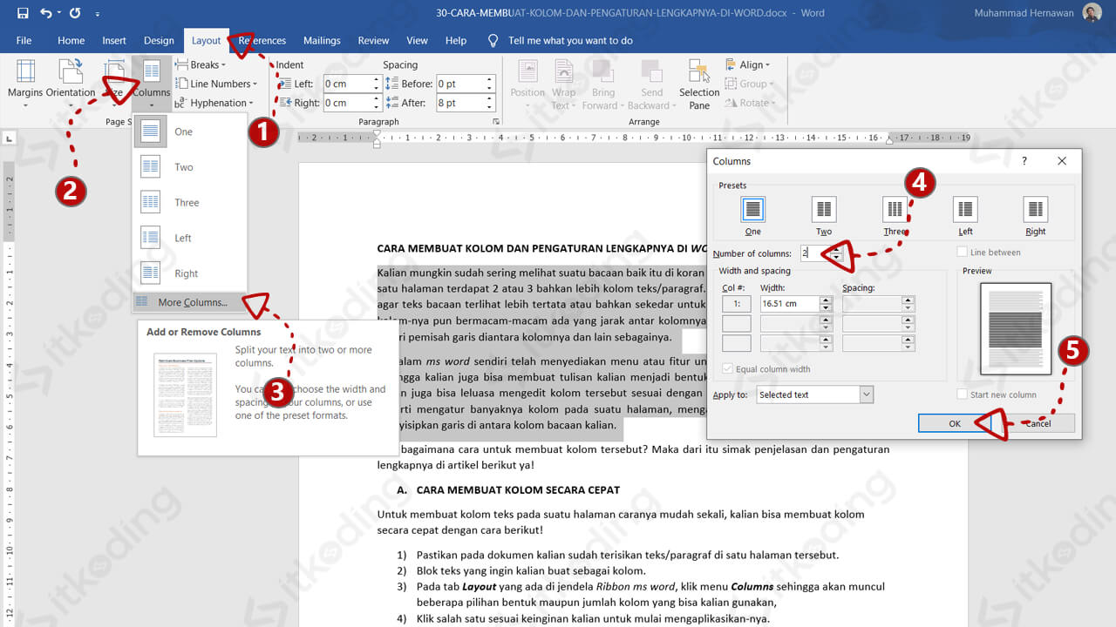Open the Selection Pane
Viewport: 1116px width, 627px height.
pyautogui.click(x=699, y=84)
